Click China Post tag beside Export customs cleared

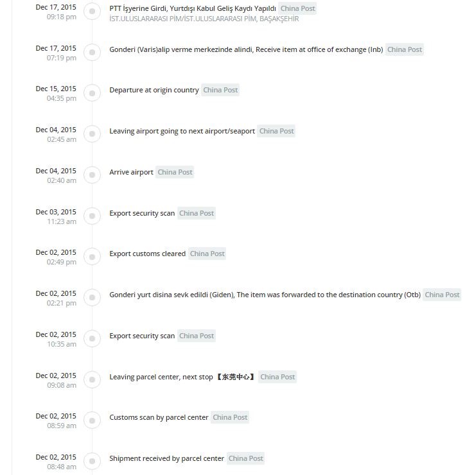[207, 254]
